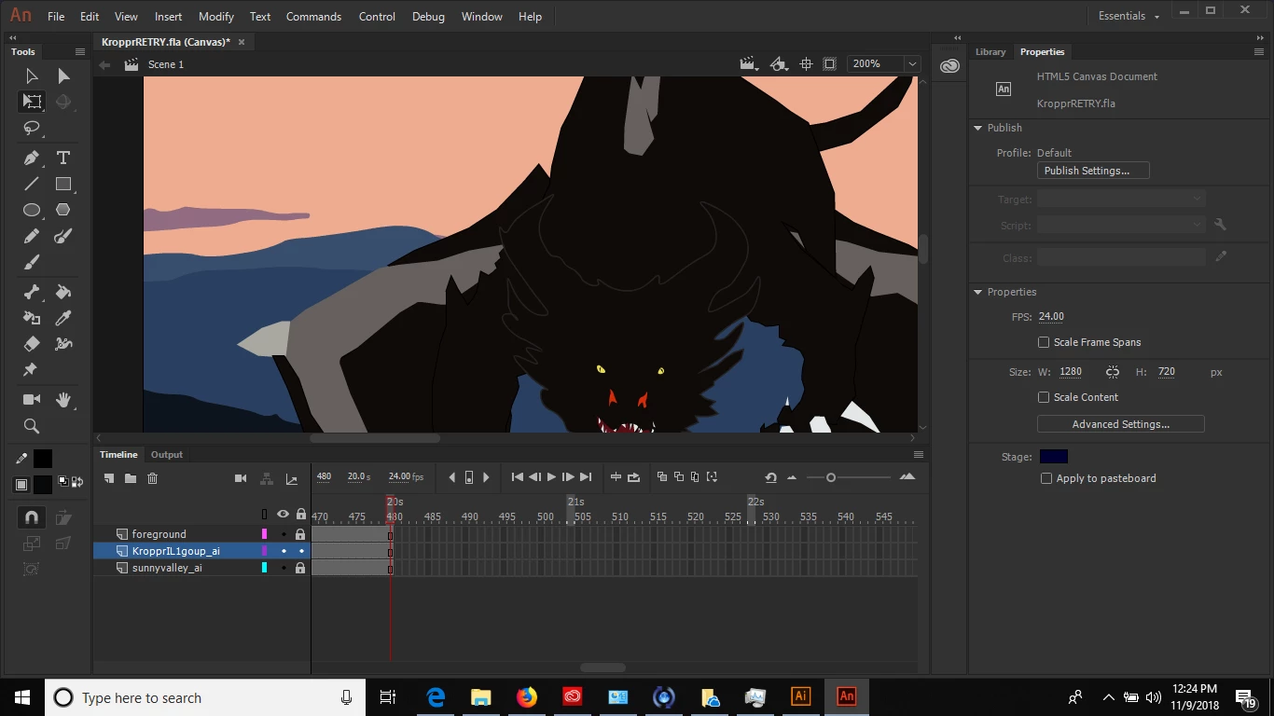
Task: Open the Creative Cloud Libraries panel icon
Action: [x=949, y=66]
